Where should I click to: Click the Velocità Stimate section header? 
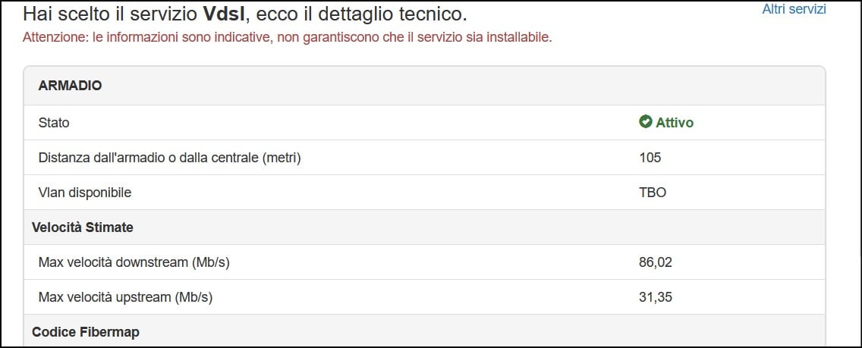tap(83, 227)
